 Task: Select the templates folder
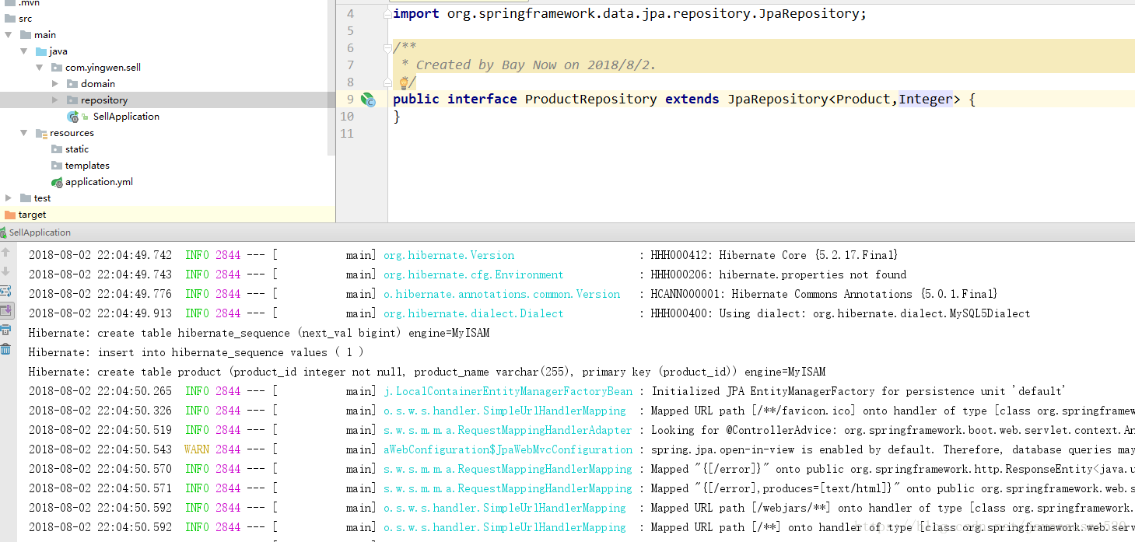pyautogui.click(x=87, y=166)
